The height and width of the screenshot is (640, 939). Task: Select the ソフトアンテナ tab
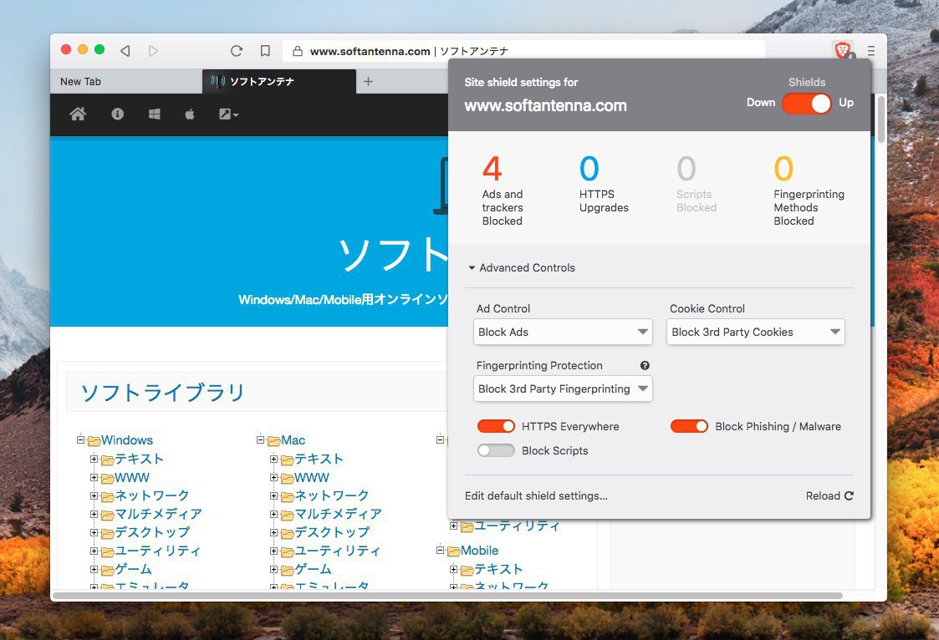pos(279,81)
